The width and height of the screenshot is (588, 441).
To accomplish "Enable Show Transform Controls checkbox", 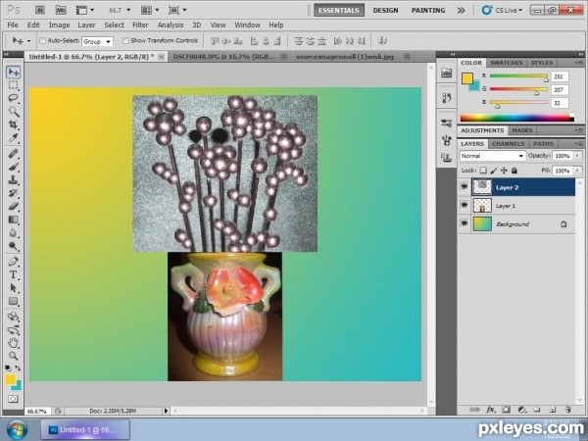I will (126, 40).
